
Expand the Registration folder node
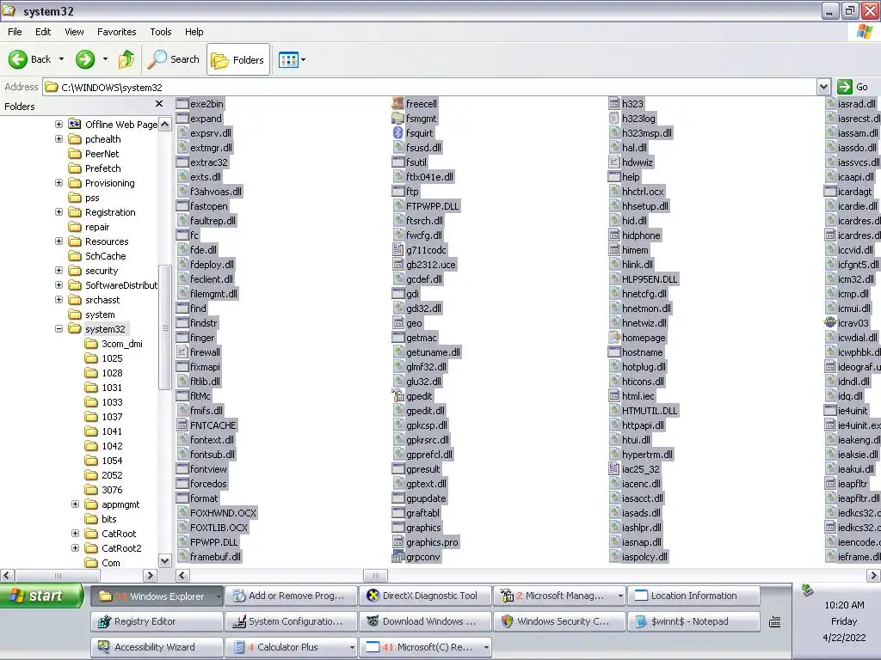tap(59, 211)
